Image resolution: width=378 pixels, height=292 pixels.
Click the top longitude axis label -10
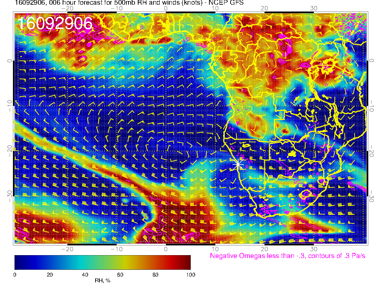point(117,8)
